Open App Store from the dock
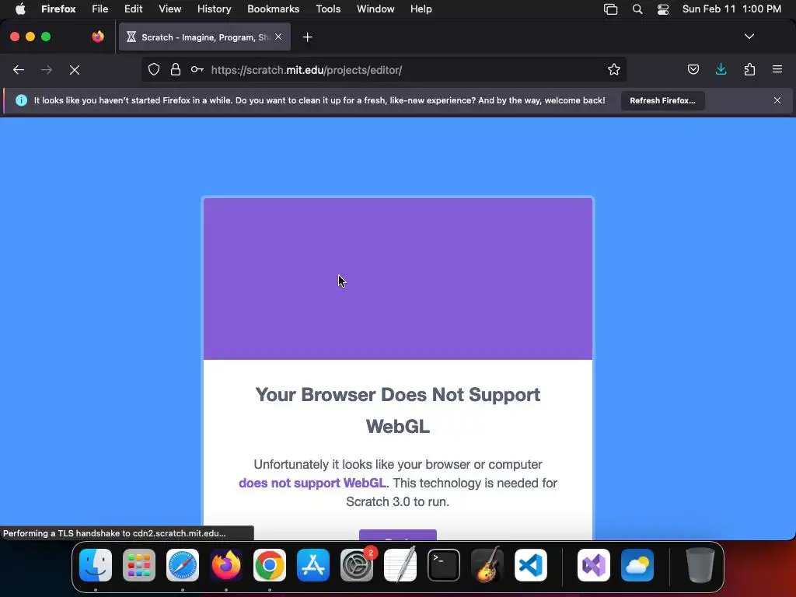The image size is (796, 597). 313,565
